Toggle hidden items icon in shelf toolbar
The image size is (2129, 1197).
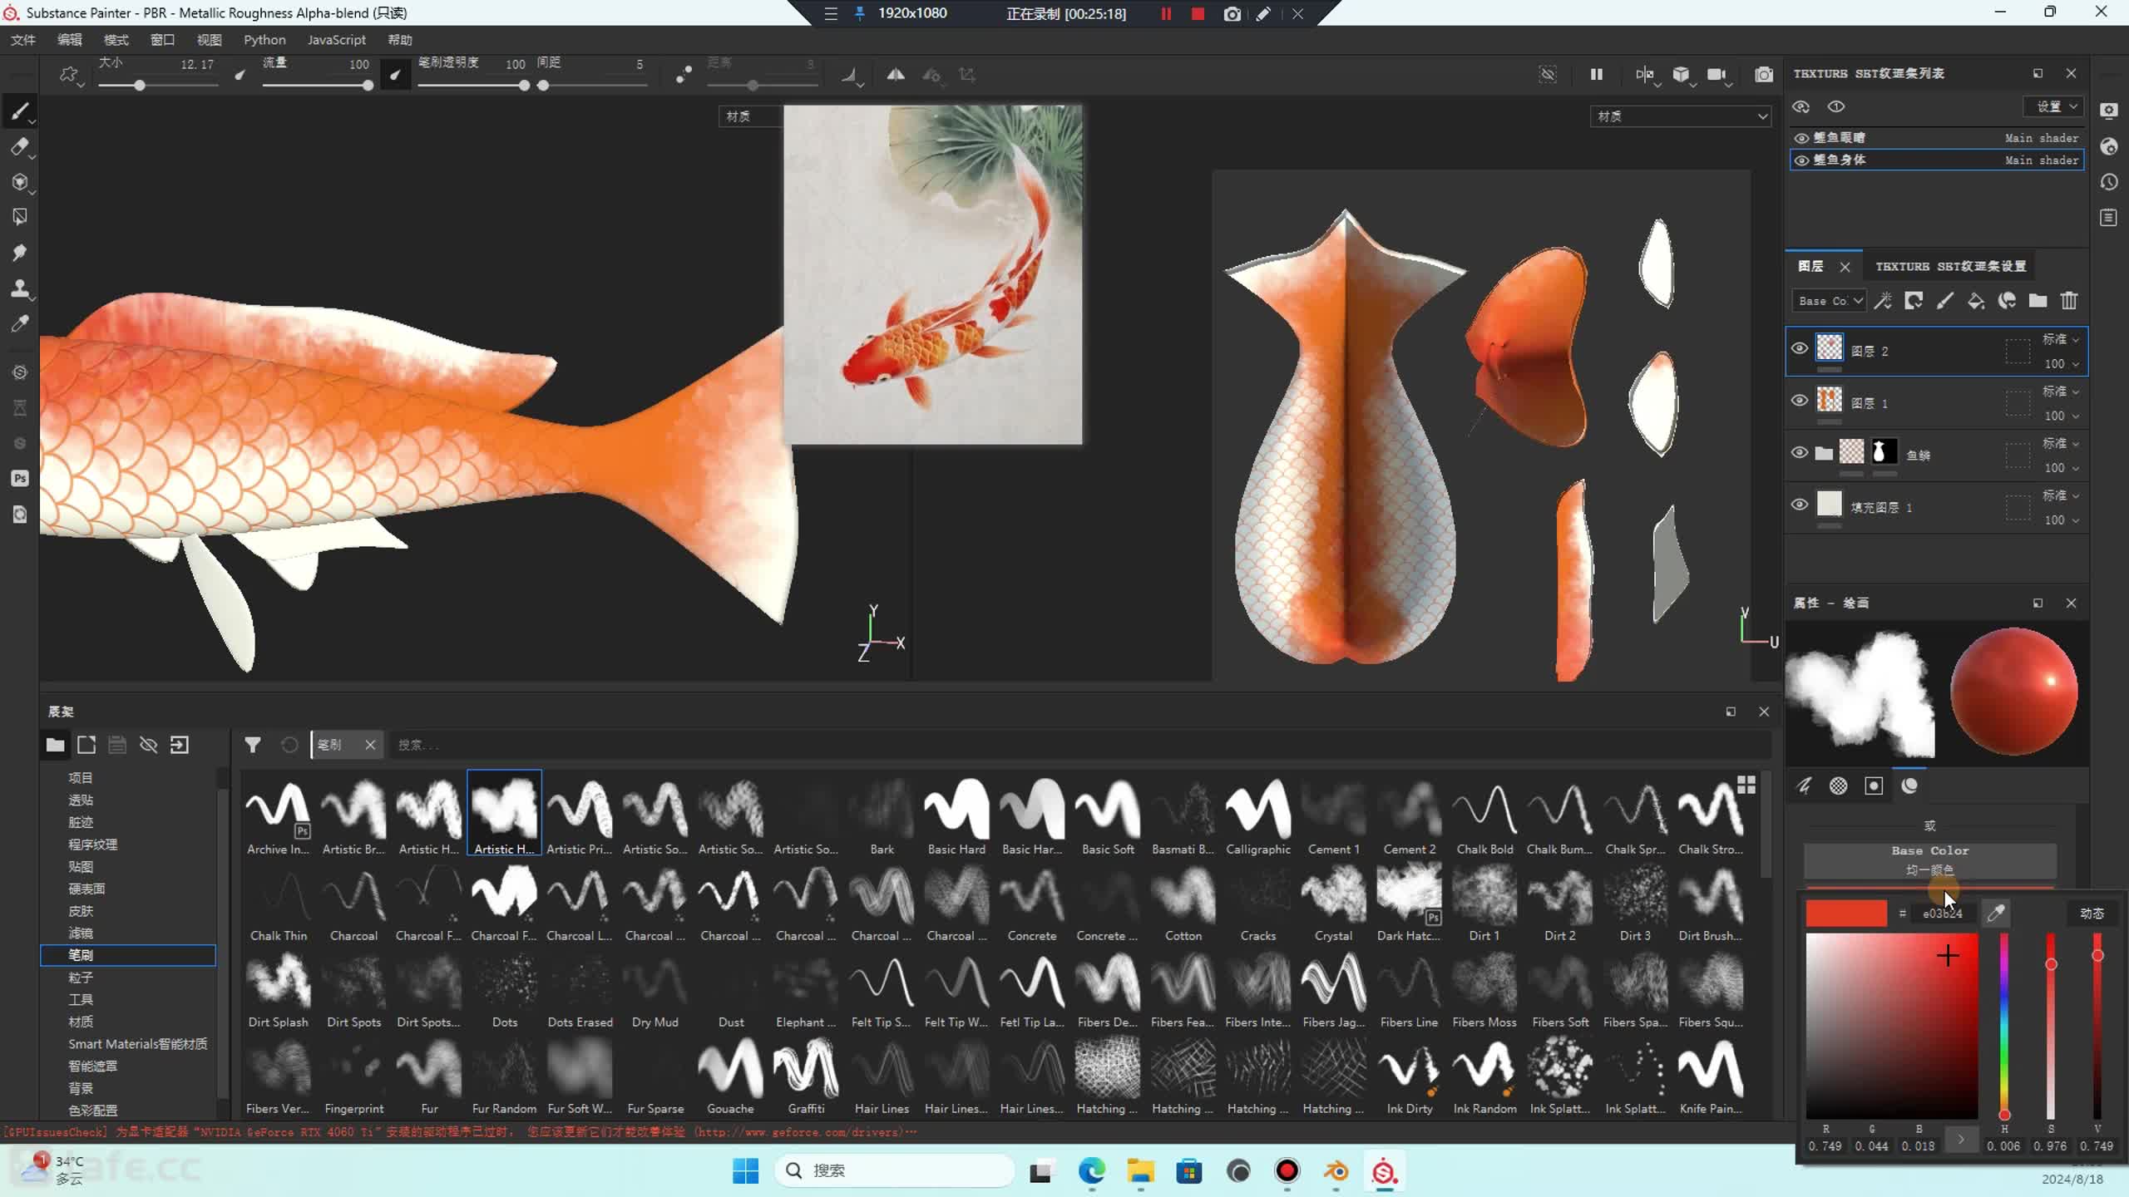(149, 745)
